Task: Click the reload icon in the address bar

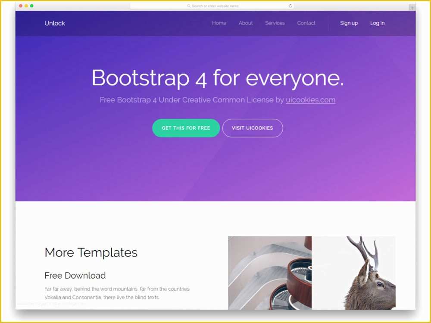Action: 290,6
